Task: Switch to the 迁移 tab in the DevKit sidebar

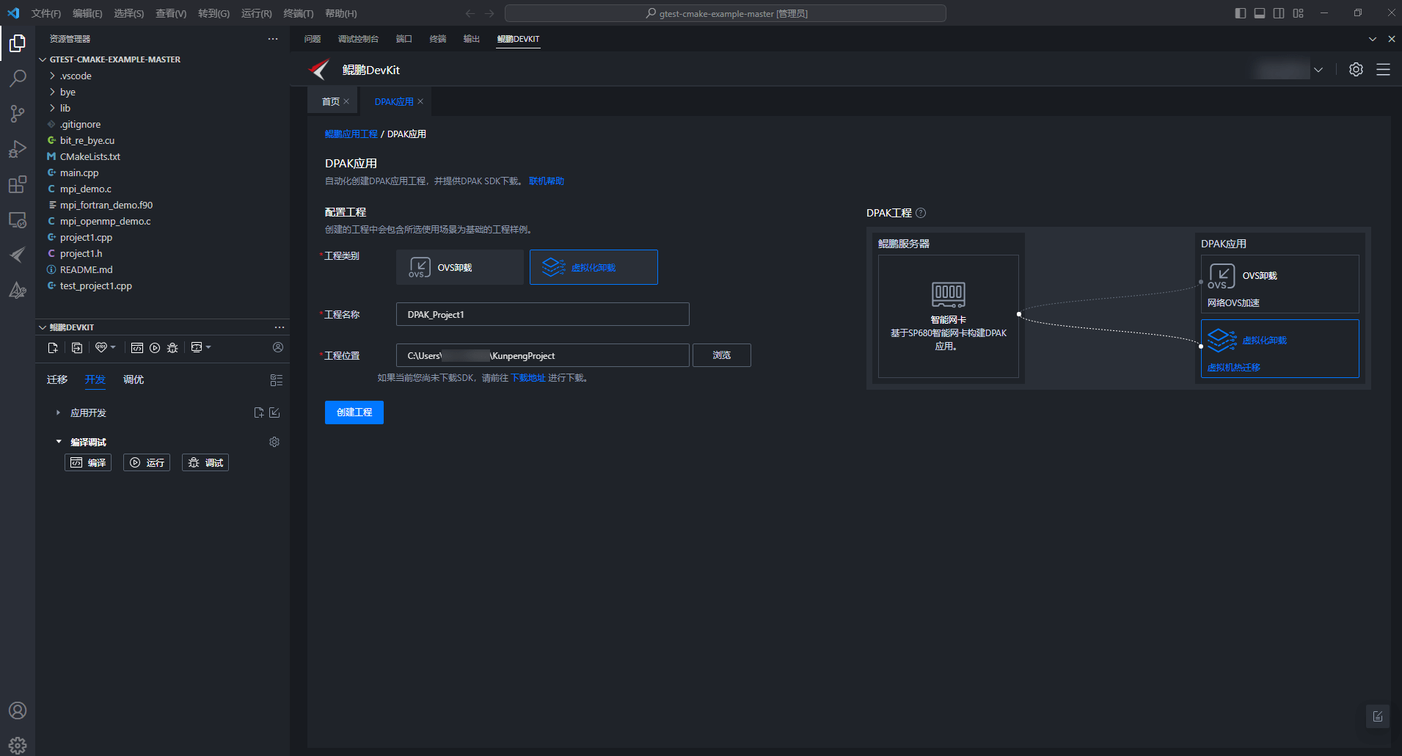Action: [57, 379]
